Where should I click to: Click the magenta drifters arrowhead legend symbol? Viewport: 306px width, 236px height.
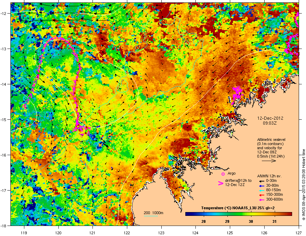point(220,183)
